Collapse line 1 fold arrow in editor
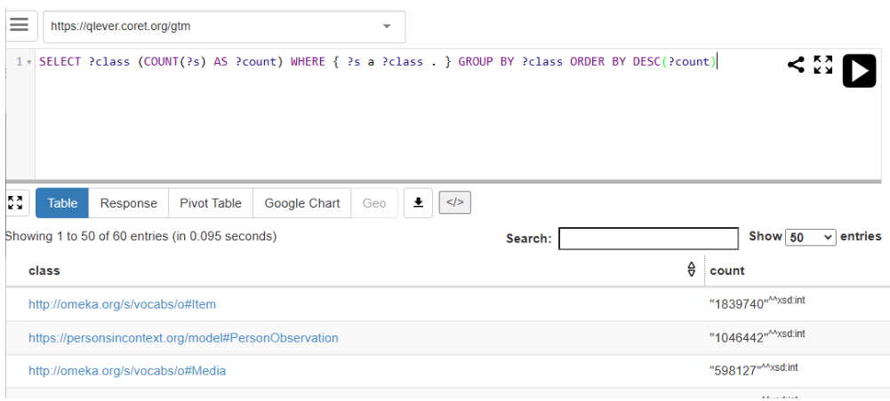 pos(29,62)
